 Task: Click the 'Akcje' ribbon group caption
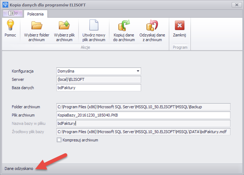[x=85, y=47]
